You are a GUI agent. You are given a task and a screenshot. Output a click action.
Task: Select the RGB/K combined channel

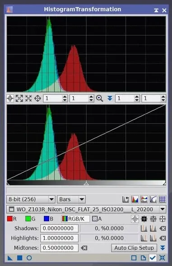75,219
